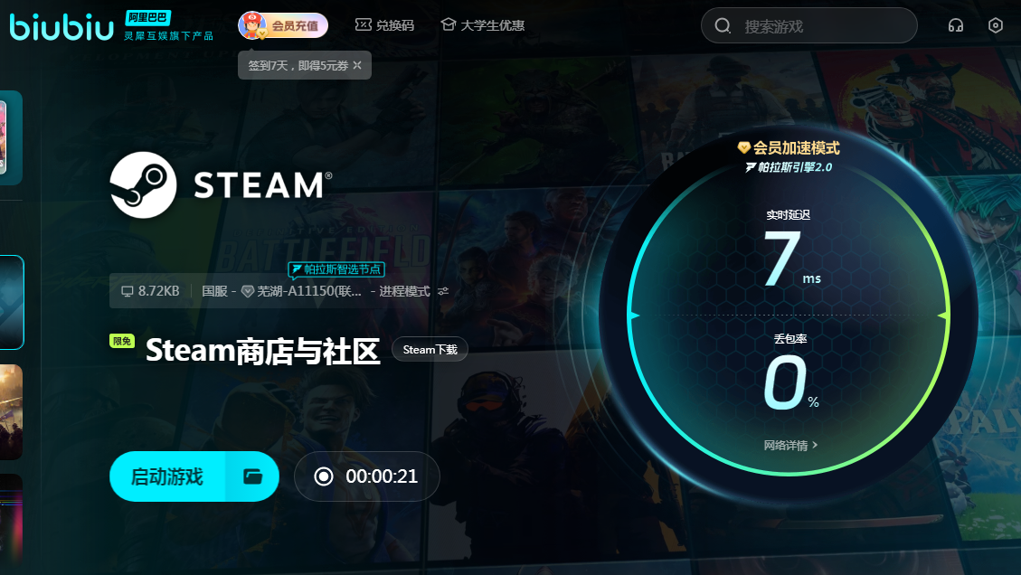Screen dimensions: 1021x575
Task: Click the search magnifier icon
Action: [723, 26]
